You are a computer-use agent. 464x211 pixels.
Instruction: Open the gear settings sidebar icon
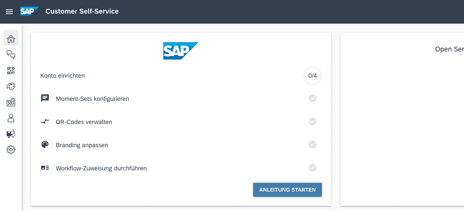pyautogui.click(x=11, y=150)
